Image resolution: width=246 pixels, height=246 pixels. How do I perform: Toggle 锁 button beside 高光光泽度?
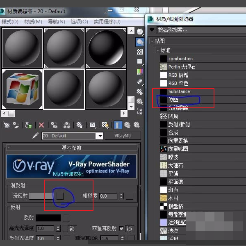[72, 229]
